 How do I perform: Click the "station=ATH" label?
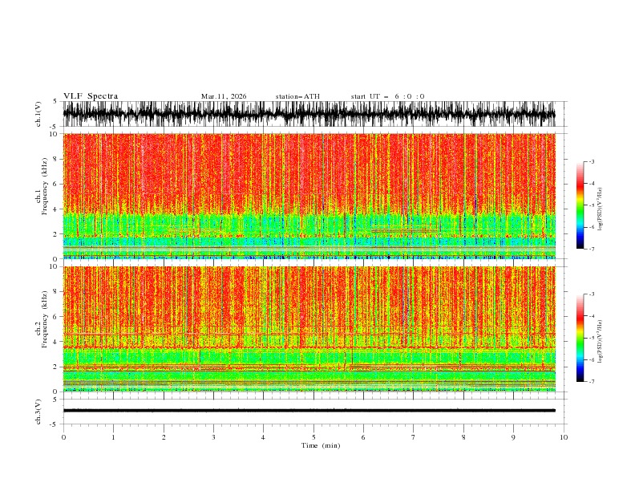point(297,96)
